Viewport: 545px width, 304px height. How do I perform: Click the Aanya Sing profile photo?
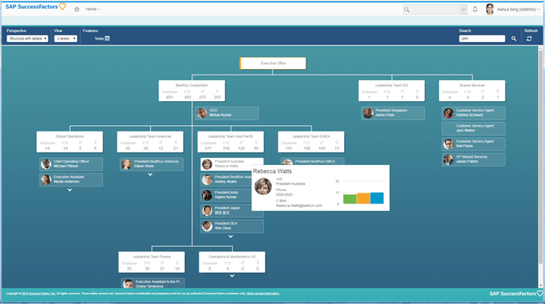pos(490,9)
